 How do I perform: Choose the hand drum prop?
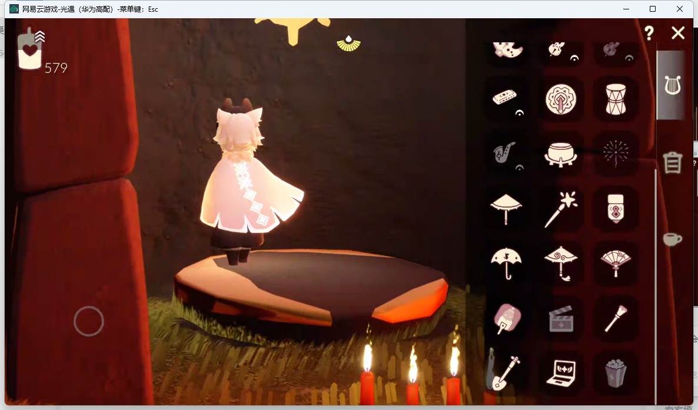click(x=616, y=99)
